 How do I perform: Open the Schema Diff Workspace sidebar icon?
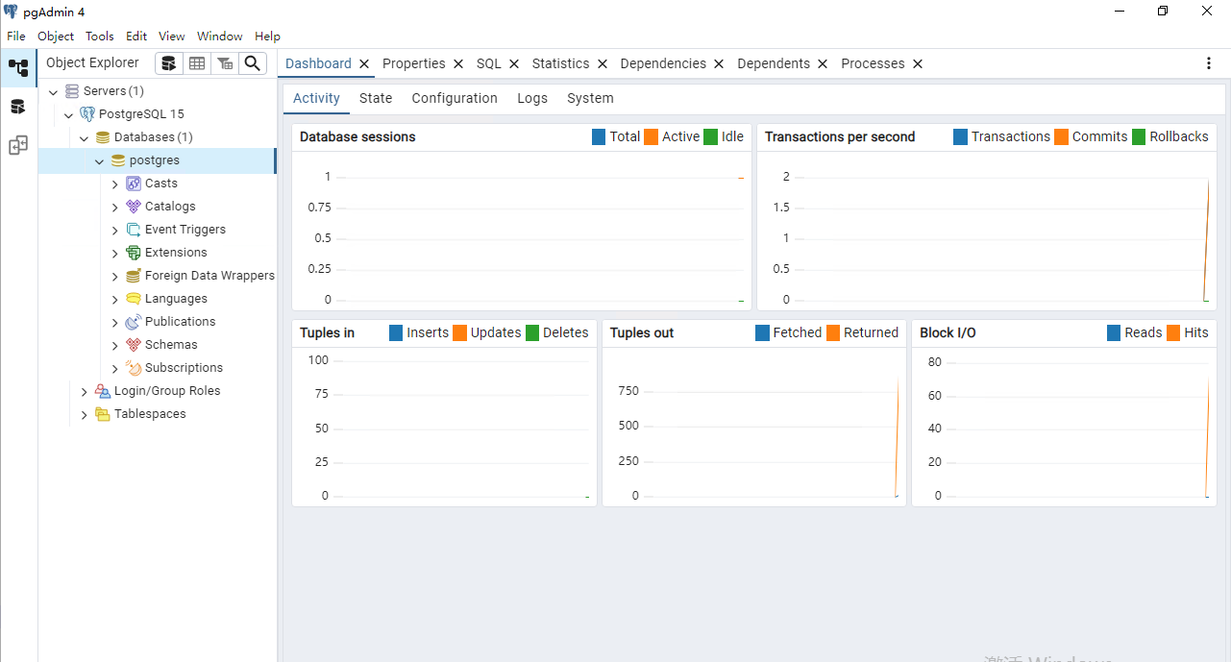[x=18, y=145]
